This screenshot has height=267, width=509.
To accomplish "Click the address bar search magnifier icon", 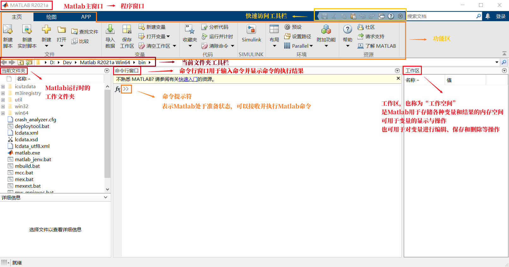I will [504, 62].
